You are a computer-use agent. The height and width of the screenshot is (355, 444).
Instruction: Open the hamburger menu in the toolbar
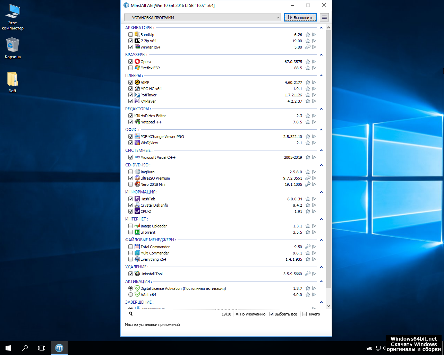click(x=324, y=17)
